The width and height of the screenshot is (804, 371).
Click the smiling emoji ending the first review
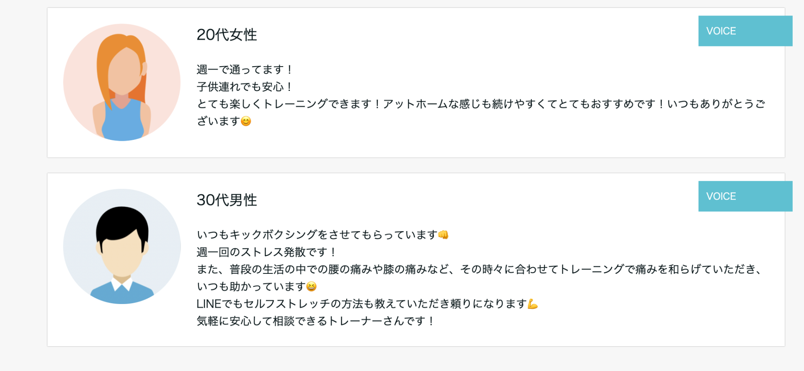pos(246,121)
